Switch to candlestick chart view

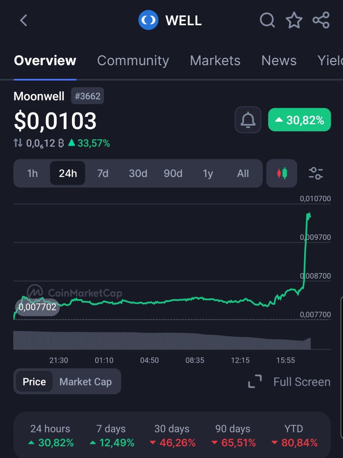click(x=282, y=174)
